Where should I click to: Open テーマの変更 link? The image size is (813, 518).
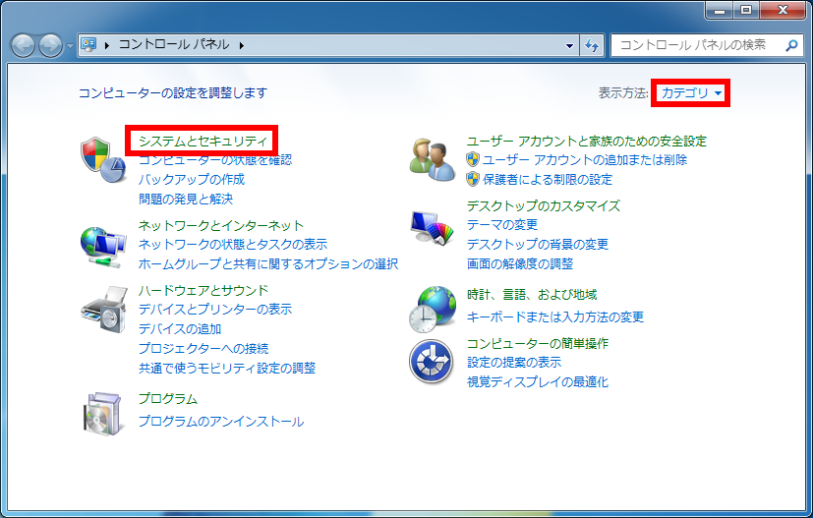502,224
